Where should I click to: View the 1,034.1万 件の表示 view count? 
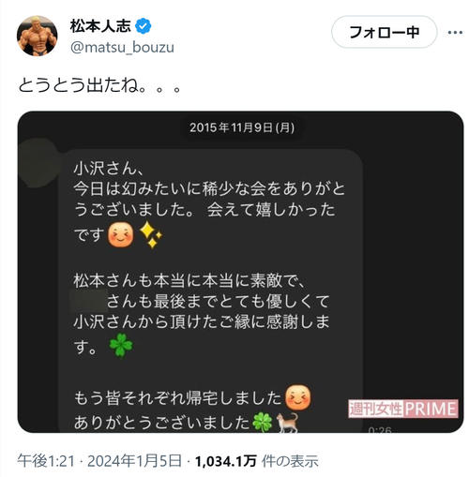click(257, 461)
